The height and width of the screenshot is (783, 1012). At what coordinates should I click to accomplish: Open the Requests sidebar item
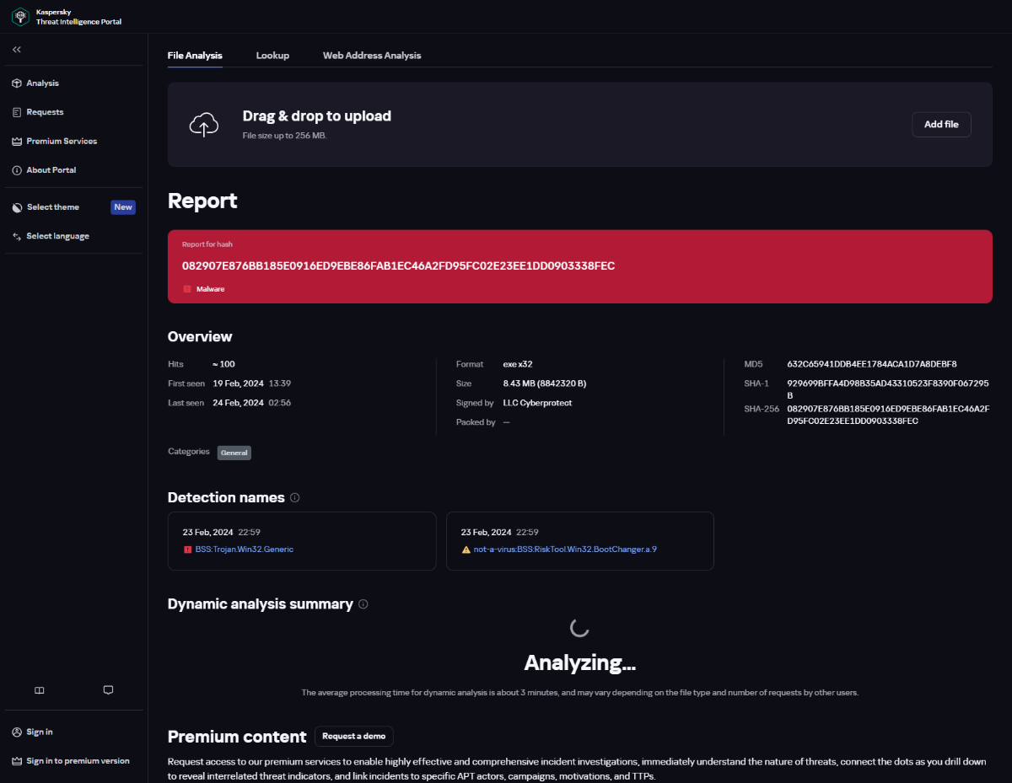click(x=45, y=112)
